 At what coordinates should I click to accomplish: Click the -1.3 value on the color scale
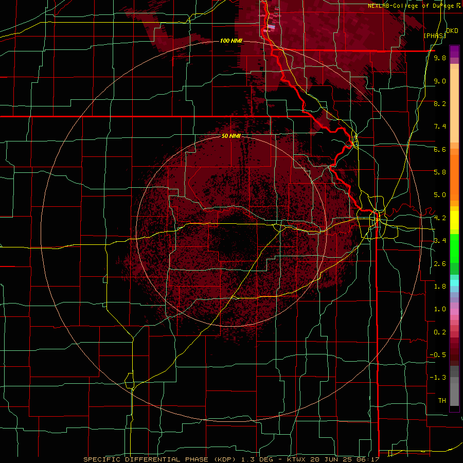coord(438,378)
